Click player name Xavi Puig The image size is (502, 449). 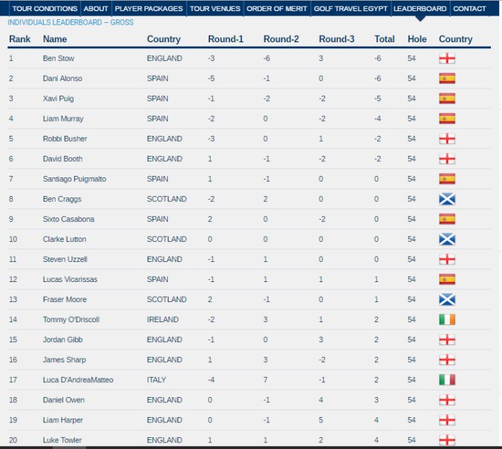[x=58, y=99]
